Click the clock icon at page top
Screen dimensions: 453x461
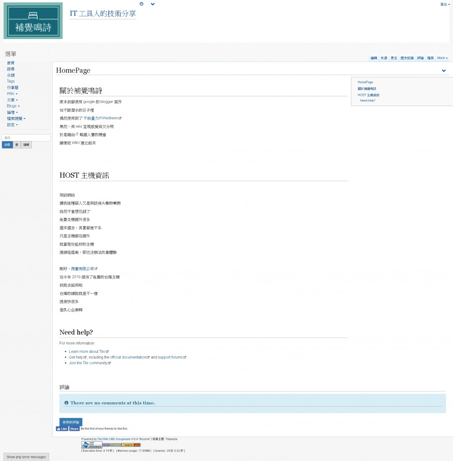click(142, 4)
